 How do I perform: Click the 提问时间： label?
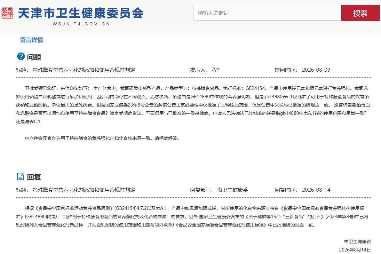point(286,70)
